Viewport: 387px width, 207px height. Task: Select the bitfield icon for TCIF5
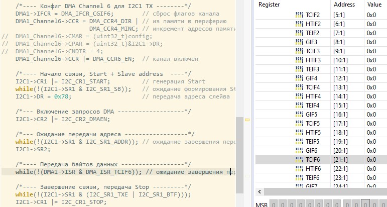click(299, 123)
